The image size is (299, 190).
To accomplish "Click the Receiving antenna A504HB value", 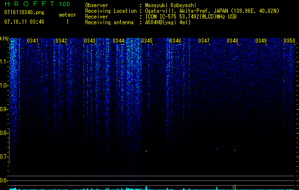I will 168,22.
